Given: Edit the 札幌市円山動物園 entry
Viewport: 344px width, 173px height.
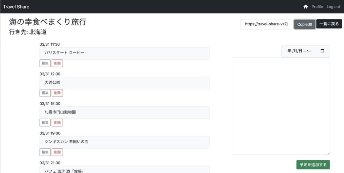Looking at the screenshot, I should pos(45,123).
